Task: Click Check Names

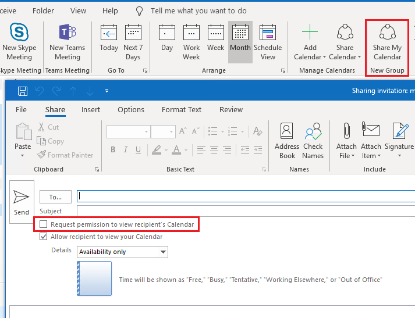Action: [x=313, y=141]
